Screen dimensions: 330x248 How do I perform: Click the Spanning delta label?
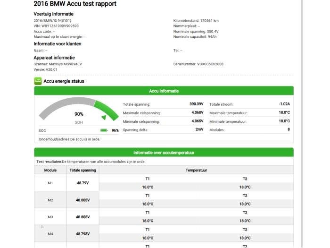pos(136,130)
